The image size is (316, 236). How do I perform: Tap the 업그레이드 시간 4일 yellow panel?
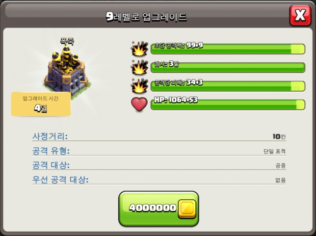coord(41,104)
